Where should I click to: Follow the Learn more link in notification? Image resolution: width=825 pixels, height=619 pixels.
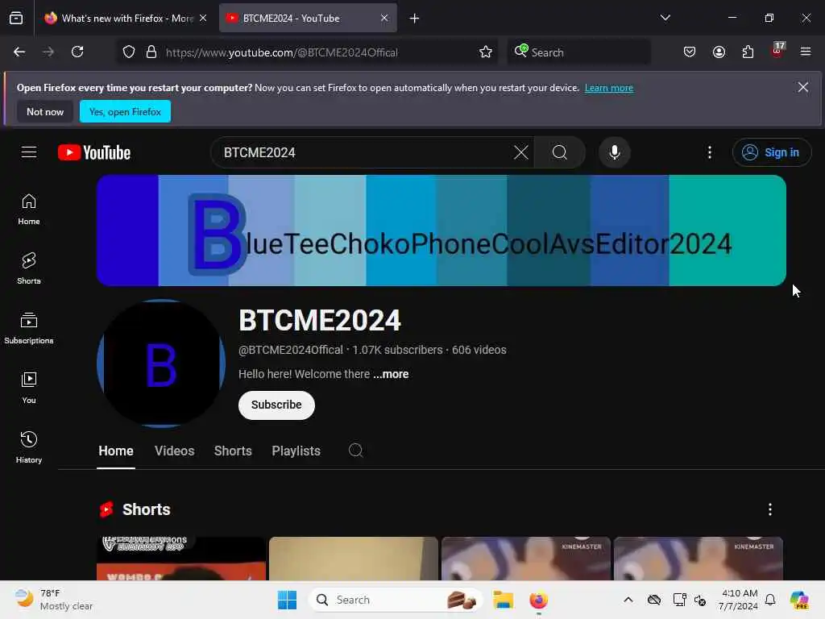pyautogui.click(x=609, y=88)
